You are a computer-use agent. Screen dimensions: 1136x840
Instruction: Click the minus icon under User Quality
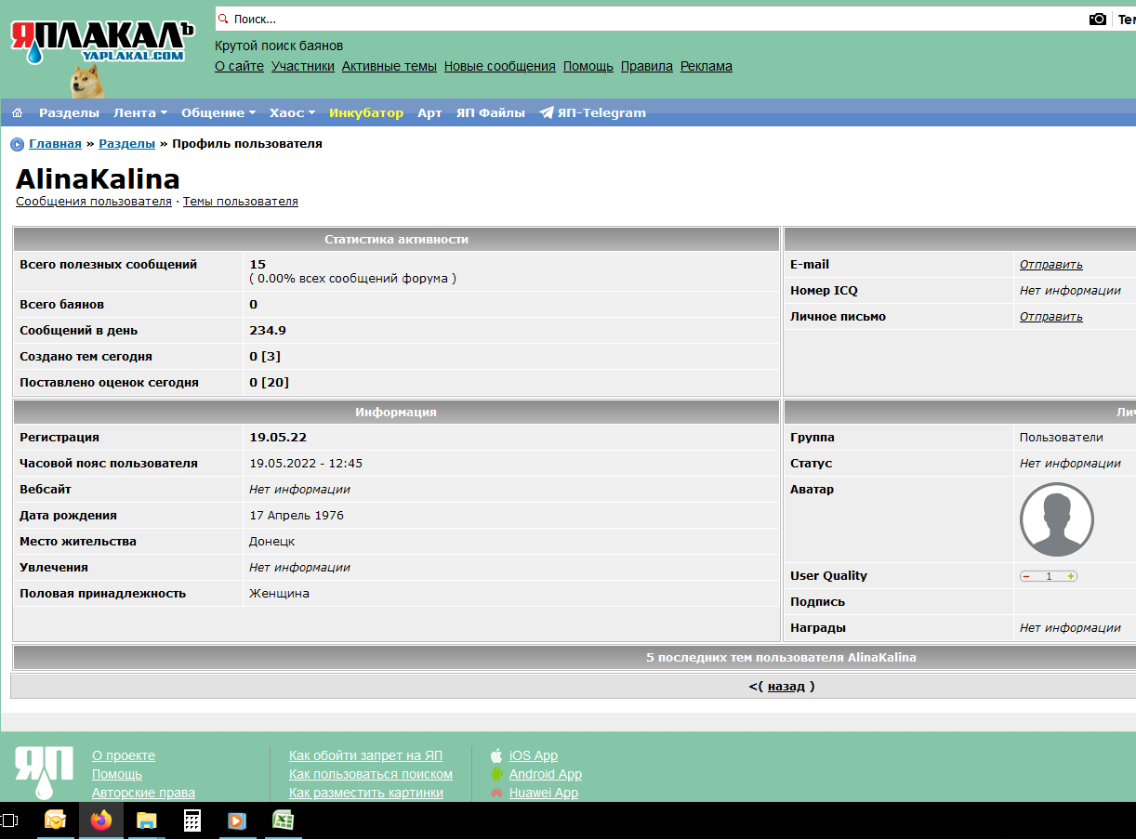(1026, 576)
